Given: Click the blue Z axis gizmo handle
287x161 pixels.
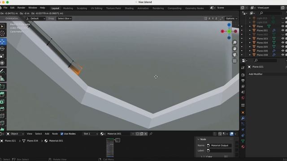Looking at the screenshot, I should [229, 25].
